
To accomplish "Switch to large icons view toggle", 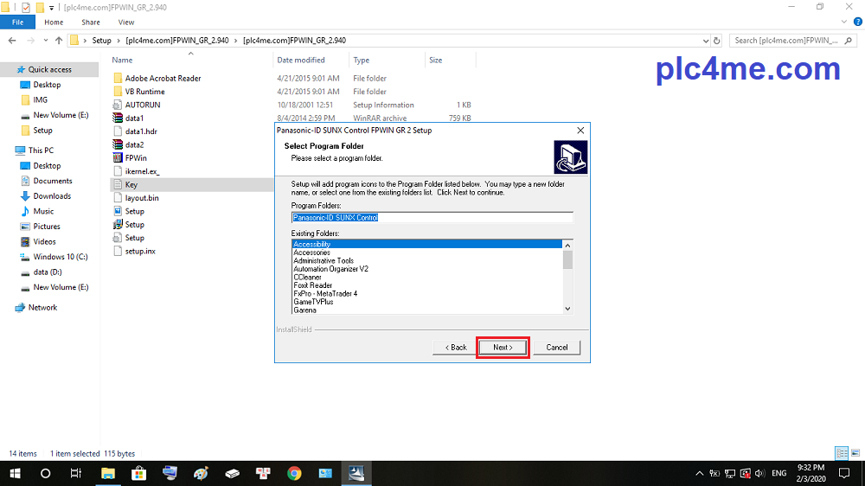I will coord(853,453).
